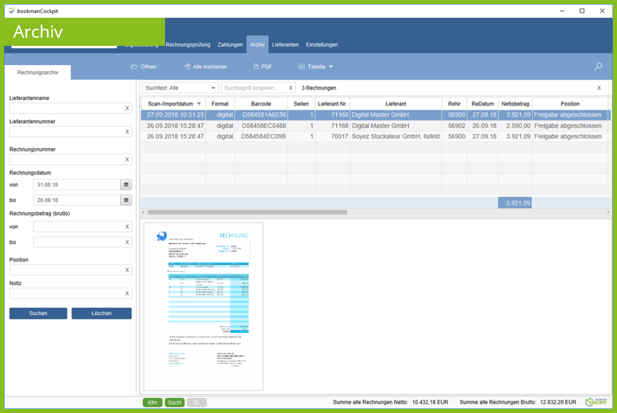Screen dimensions: 617x413
Task: Switch to the Zahlungen tab
Action: [230, 45]
